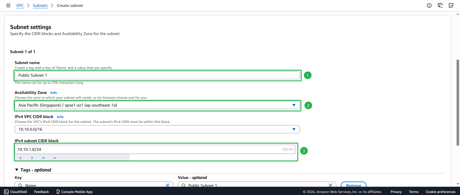Go to the VPC breadcrumb link
This screenshot has height=195, width=460.
20,5
